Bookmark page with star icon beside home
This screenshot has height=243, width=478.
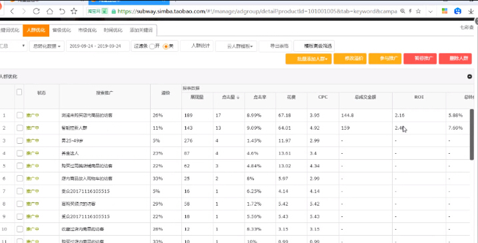(74, 11)
